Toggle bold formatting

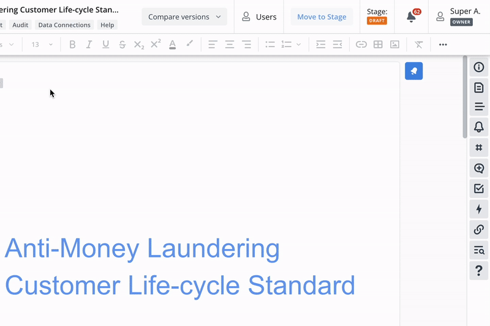(x=72, y=45)
